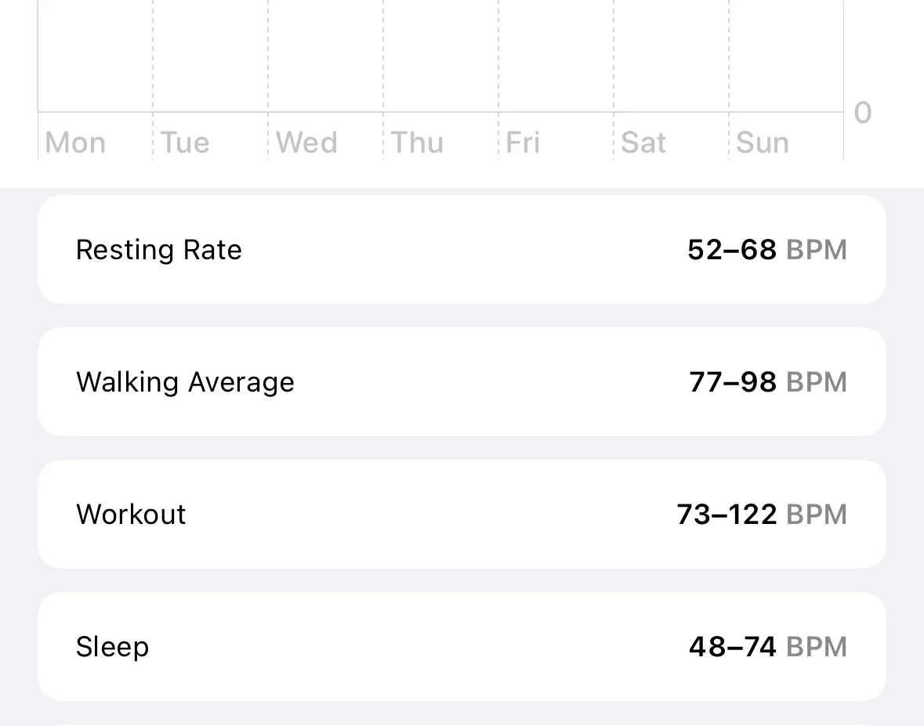Click the empty chart column above Fri
Viewport: 924px width, 726px height.
[x=556, y=55]
